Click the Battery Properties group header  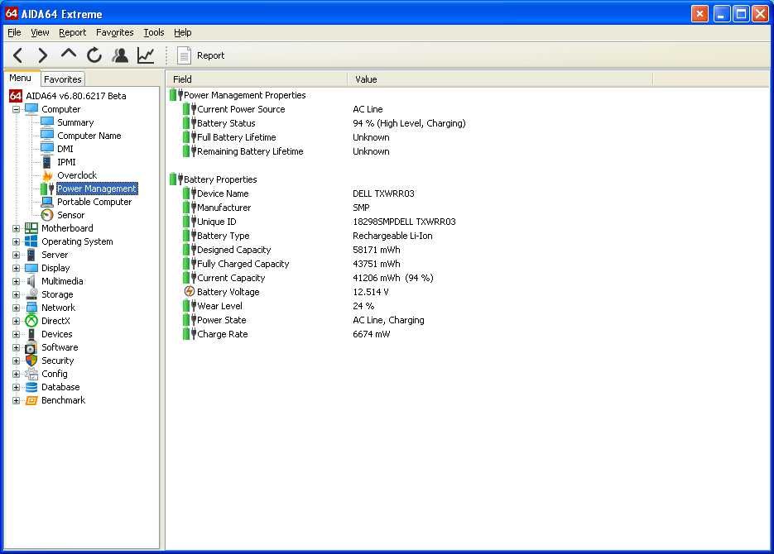214,179
